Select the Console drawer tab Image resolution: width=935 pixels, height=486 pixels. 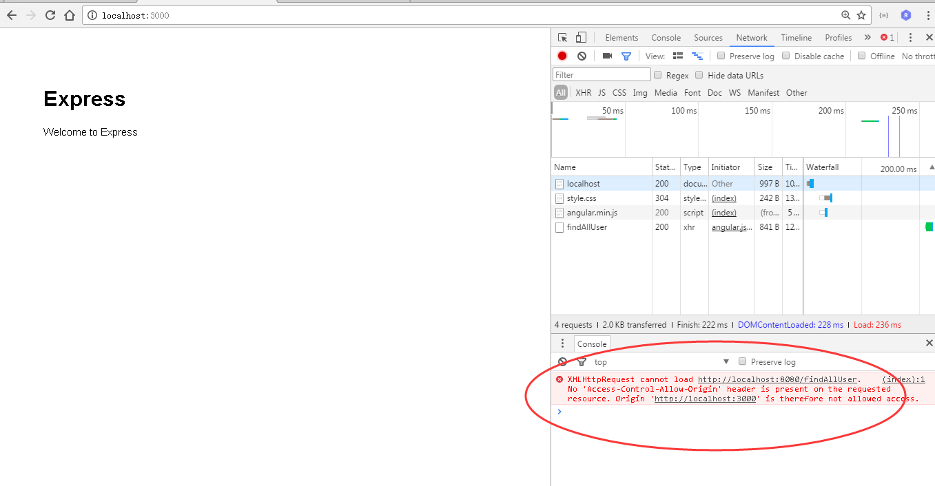[592, 344]
